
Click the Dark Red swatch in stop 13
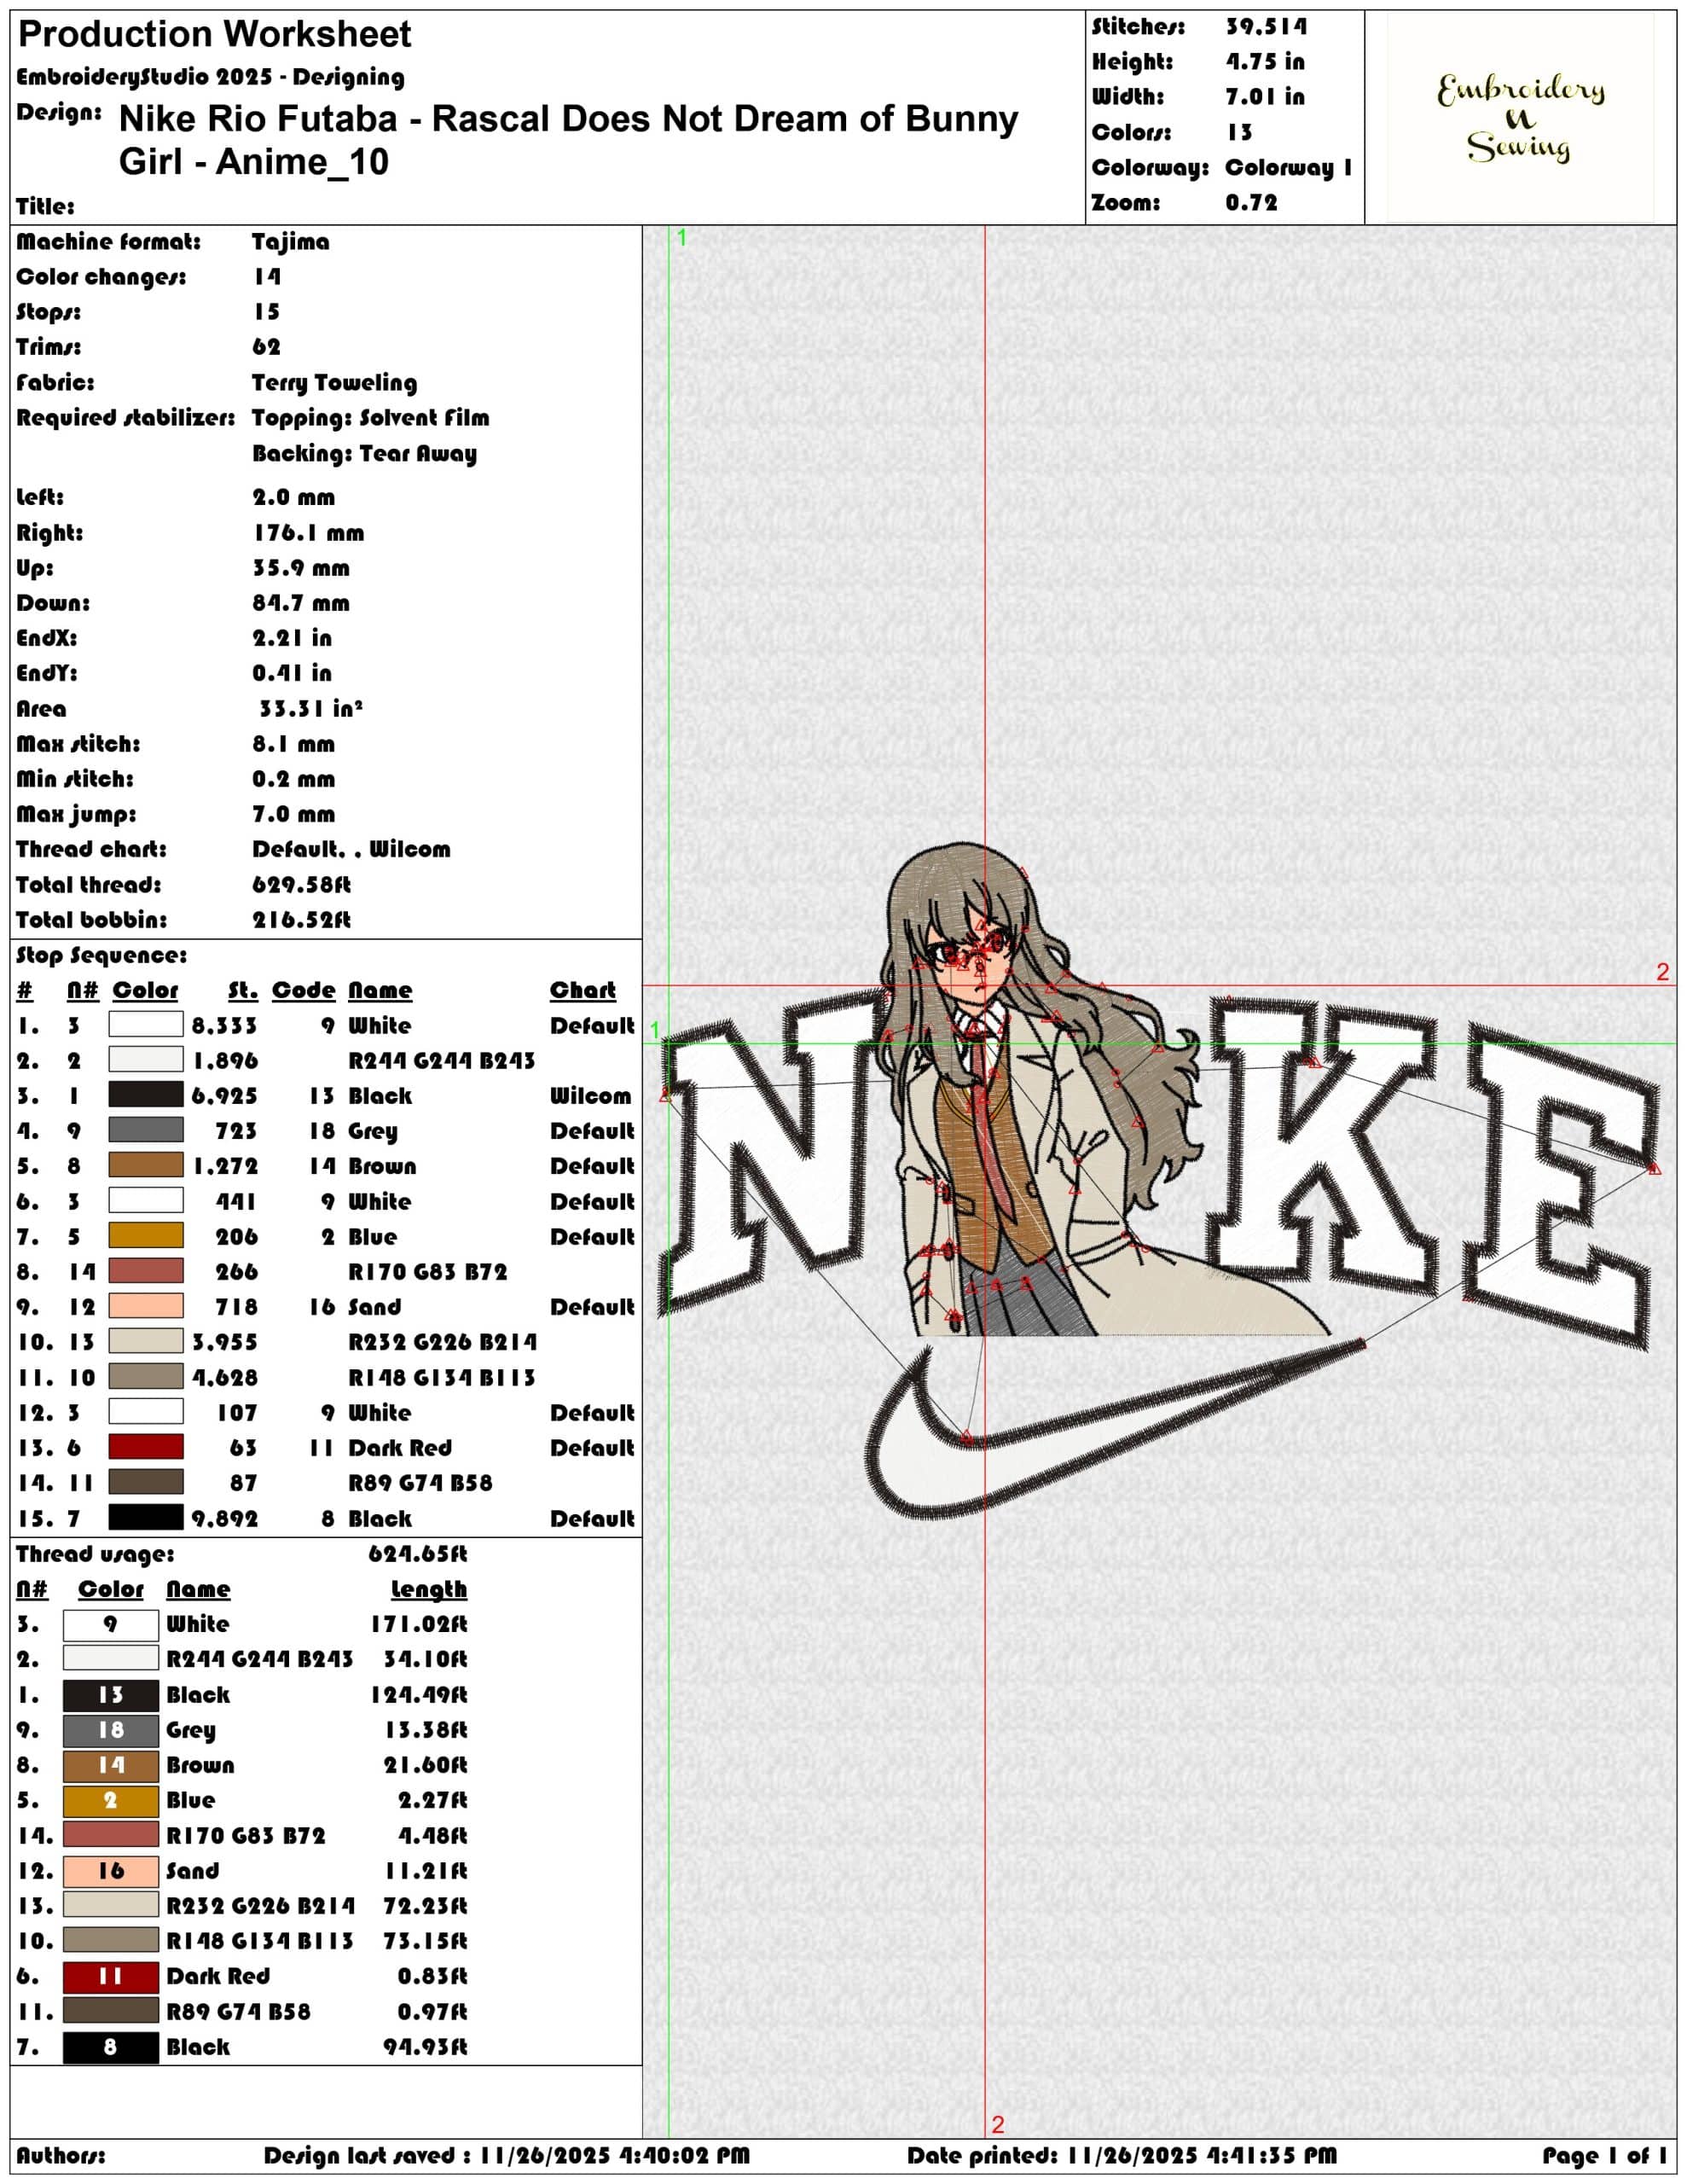pos(146,1447)
